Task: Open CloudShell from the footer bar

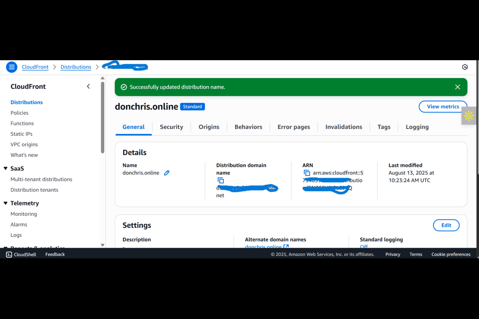Action: [x=21, y=254]
